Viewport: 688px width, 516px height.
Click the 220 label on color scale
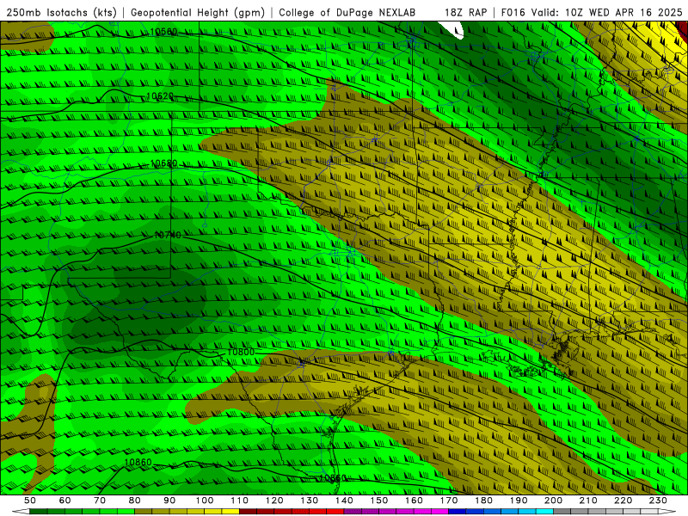623,501
